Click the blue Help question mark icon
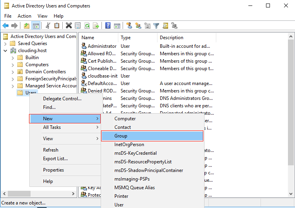Image resolution: width=295 pixels, height=208 pixels. [x=108, y=25]
